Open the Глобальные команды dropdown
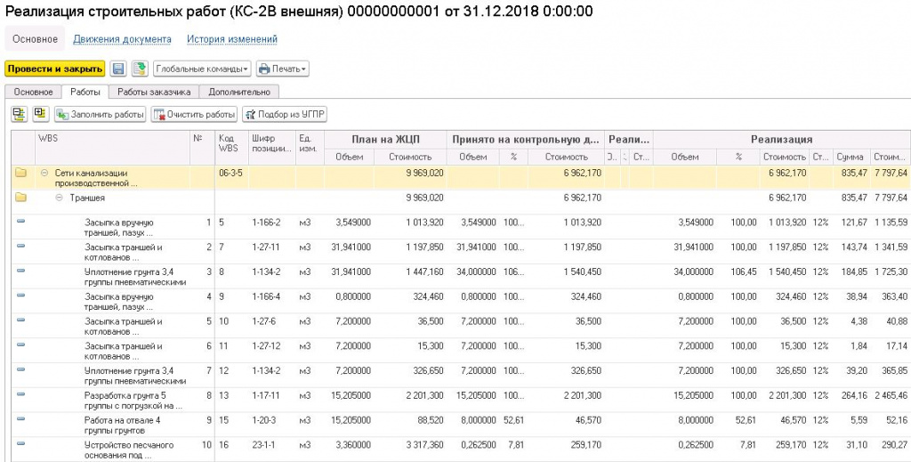 click(x=202, y=69)
